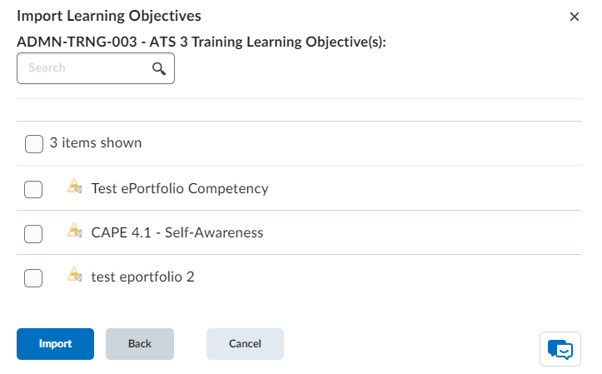Close the Import Learning Objectives dialog
The image size is (602, 374).
pyautogui.click(x=574, y=17)
